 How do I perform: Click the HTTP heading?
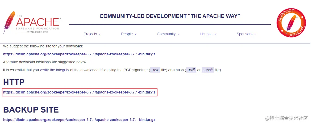tap(14, 82)
